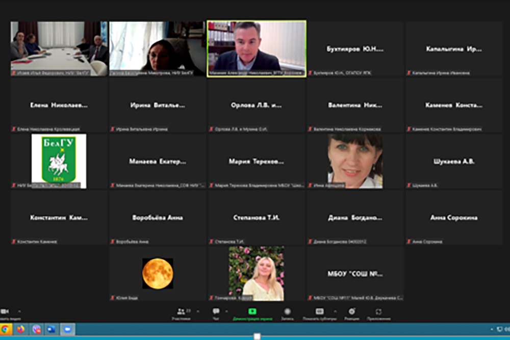Open the Участники participants panel
This screenshot has width=510, height=340.
(x=181, y=312)
